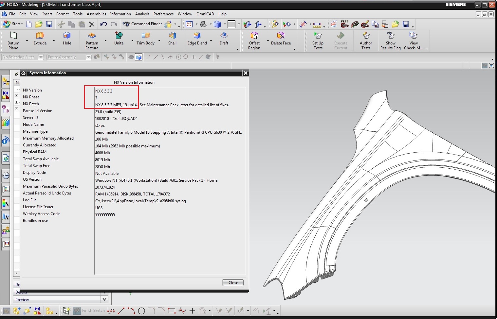Toggle the highlighted cube selection button
This screenshot has width=497, height=319.
[139, 57]
